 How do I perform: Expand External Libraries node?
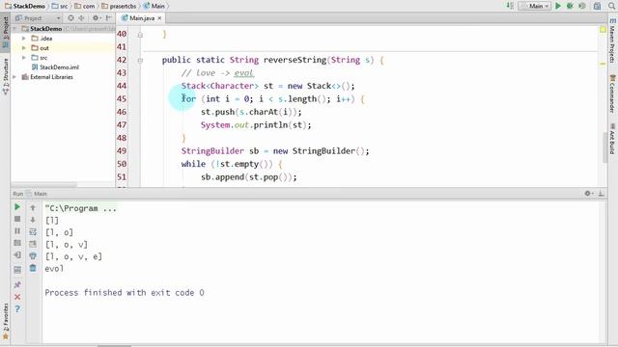(x=14, y=77)
